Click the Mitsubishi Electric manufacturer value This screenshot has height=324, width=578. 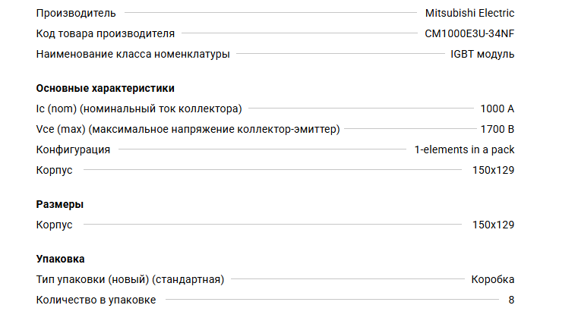tap(469, 13)
